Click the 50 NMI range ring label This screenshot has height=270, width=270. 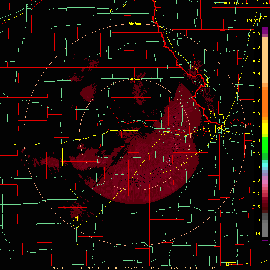pyautogui.click(x=135, y=79)
